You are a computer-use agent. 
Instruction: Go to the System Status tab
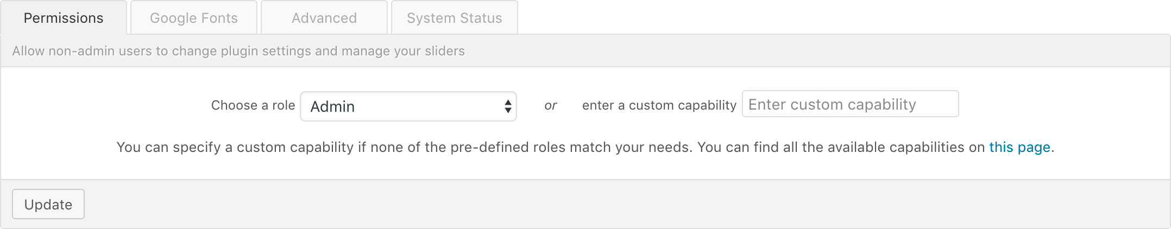[455, 18]
